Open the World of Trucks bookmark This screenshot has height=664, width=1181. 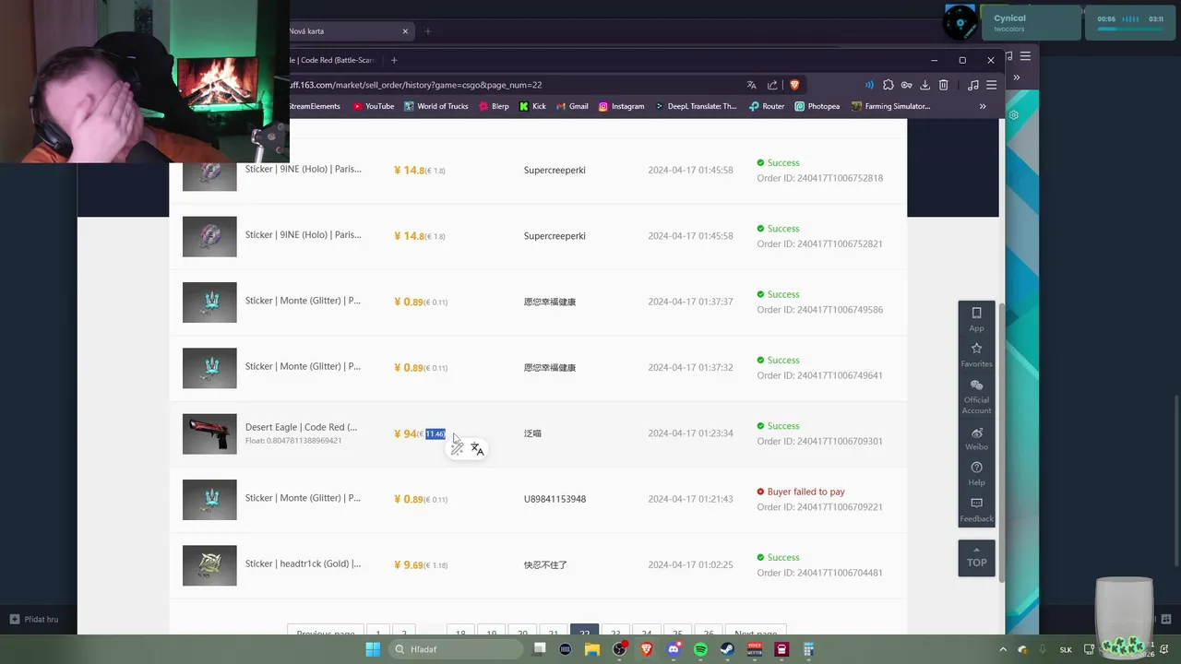pos(435,106)
